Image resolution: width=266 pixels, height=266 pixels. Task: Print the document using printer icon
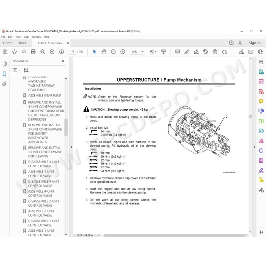(x=33, y=52)
